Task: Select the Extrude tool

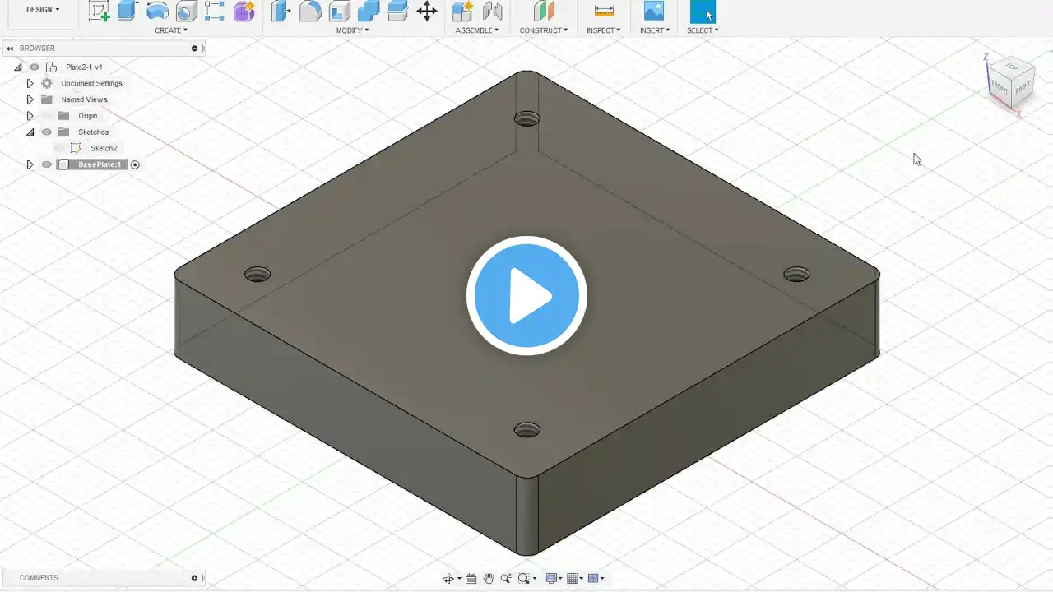Action: pyautogui.click(x=128, y=11)
